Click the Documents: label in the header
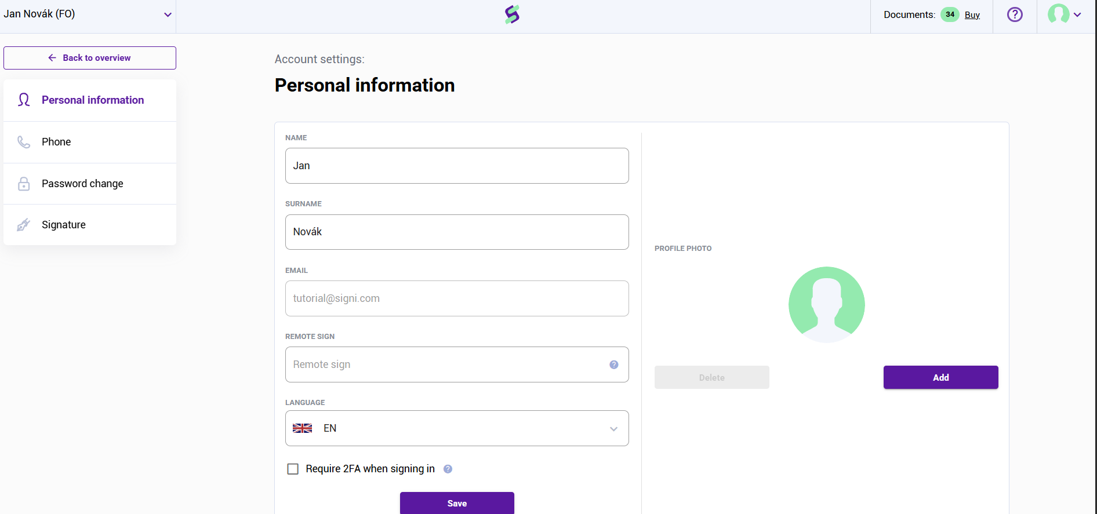 pyautogui.click(x=910, y=15)
